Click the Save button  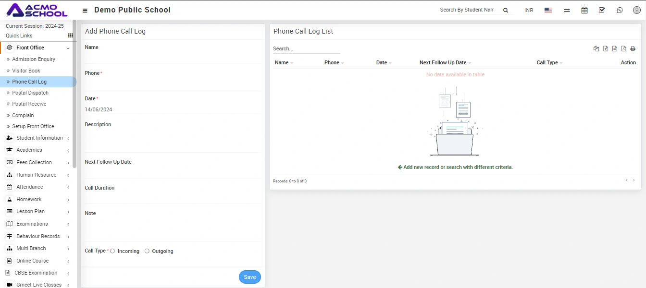point(249,277)
